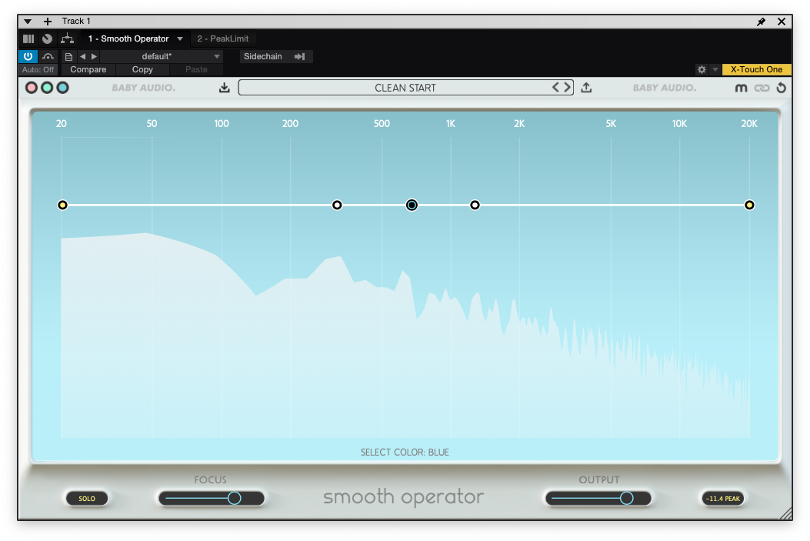810x541 pixels.
Task: Expand the dropdown arrow beside the gear
Action: [715, 69]
